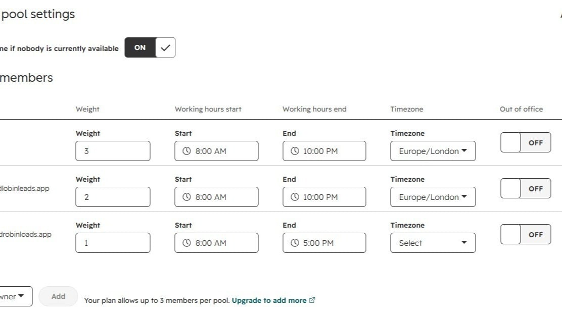The image size is (562, 316).
Task: Click clock icon in weight 1 start time
Action: pos(186,243)
